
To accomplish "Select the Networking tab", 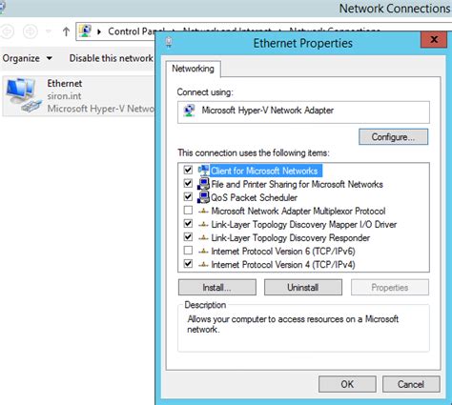I will click(x=193, y=69).
